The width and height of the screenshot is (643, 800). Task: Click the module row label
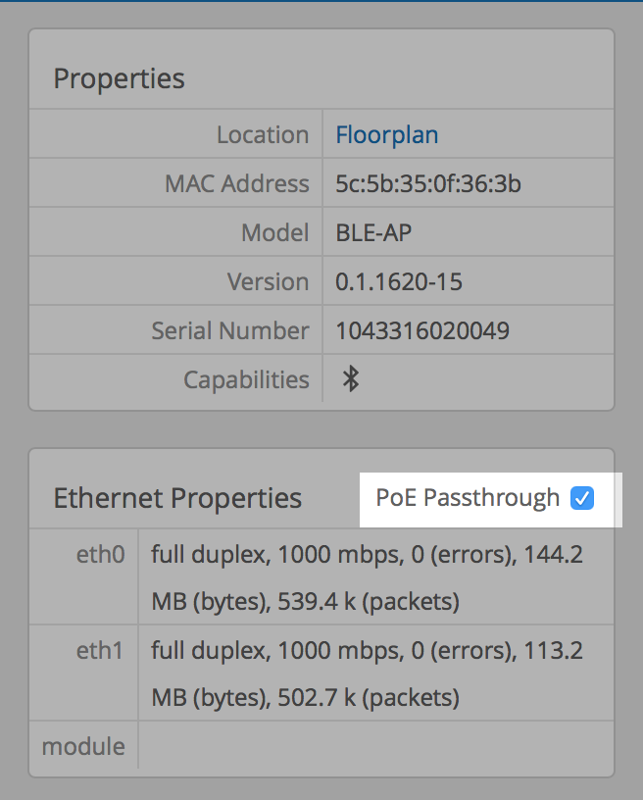point(83,746)
